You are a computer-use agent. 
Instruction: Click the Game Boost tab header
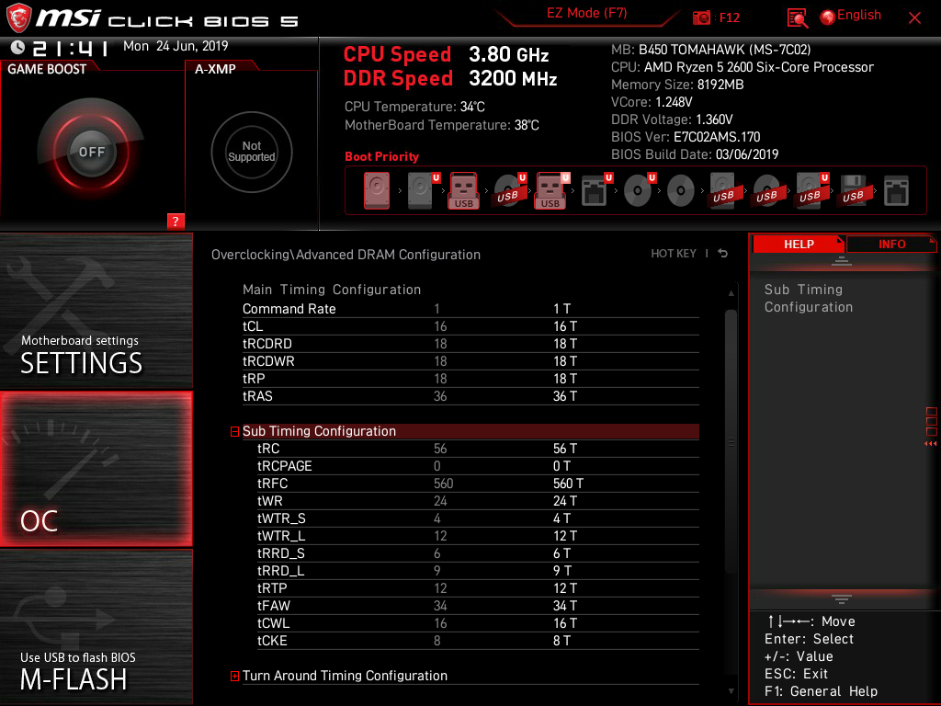[47, 69]
